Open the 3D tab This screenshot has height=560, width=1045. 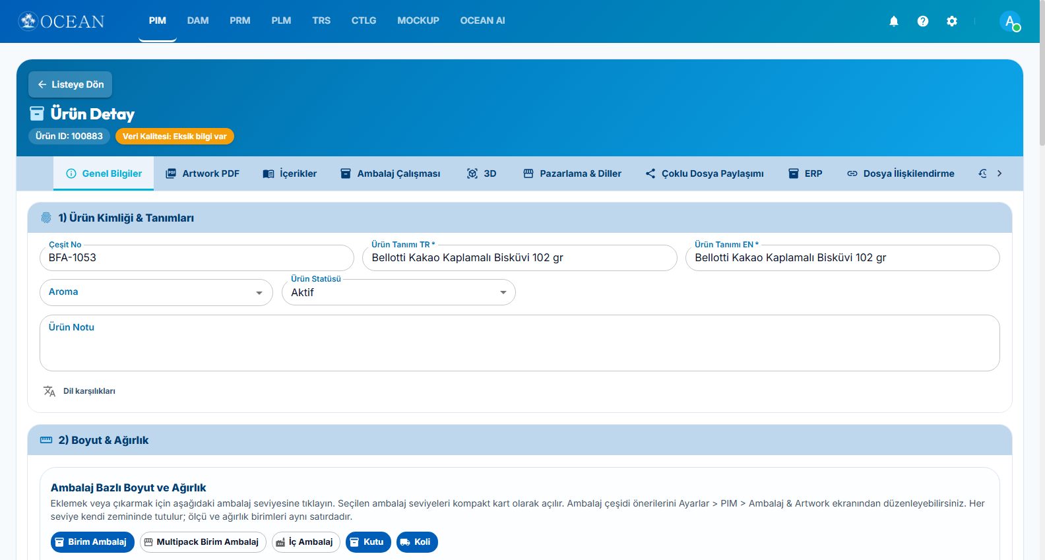(x=482, y=173)
